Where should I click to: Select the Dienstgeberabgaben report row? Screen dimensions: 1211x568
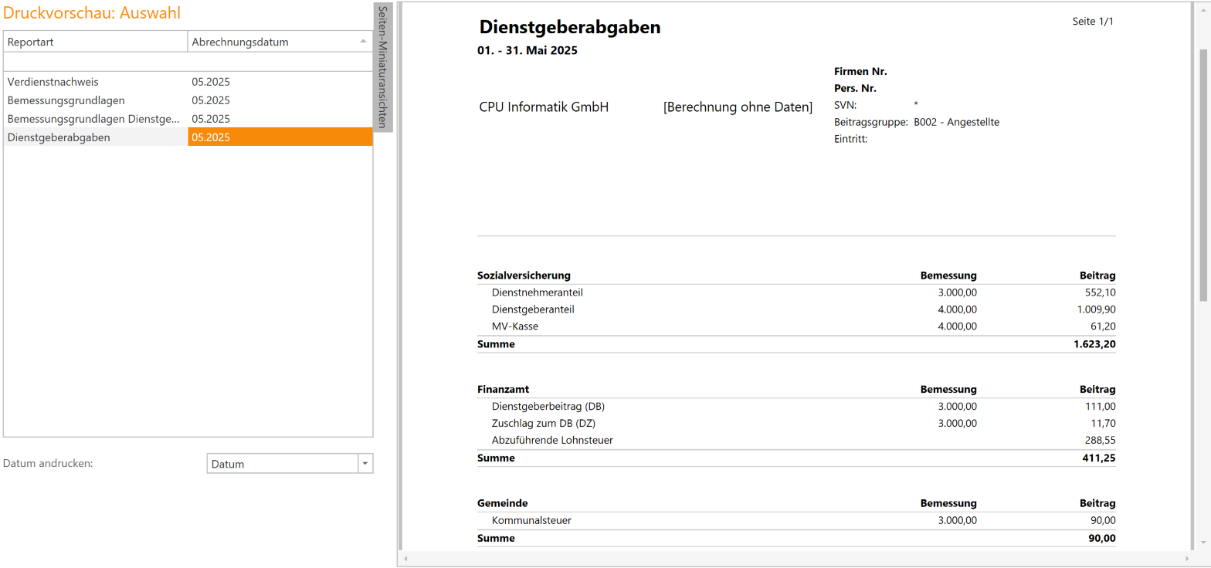(x=188, y=137)
